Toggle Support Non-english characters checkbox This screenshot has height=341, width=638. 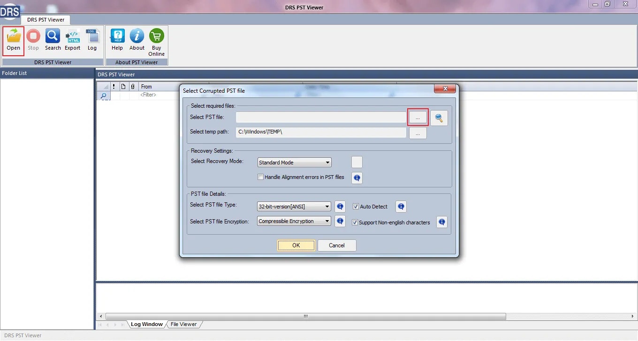[x=355, y=222]
